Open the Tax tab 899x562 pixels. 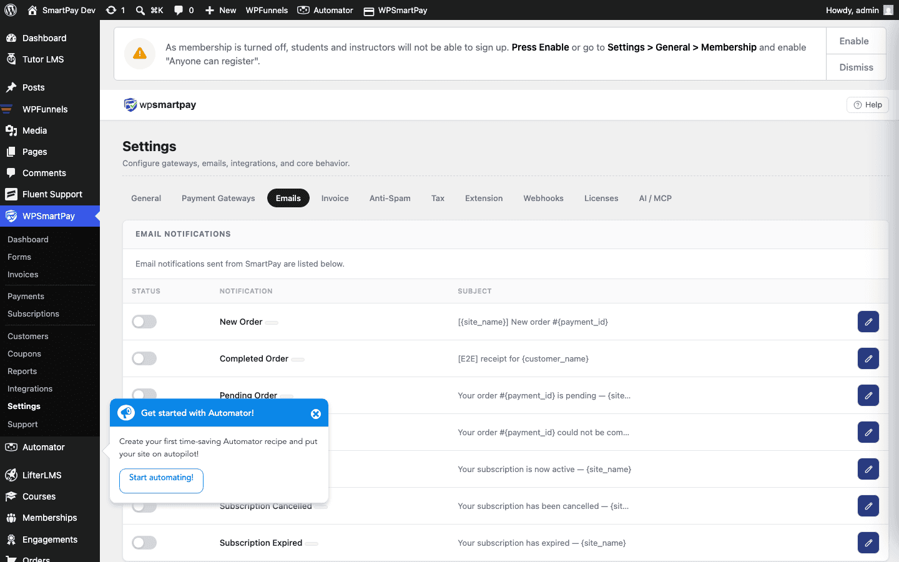438,198
